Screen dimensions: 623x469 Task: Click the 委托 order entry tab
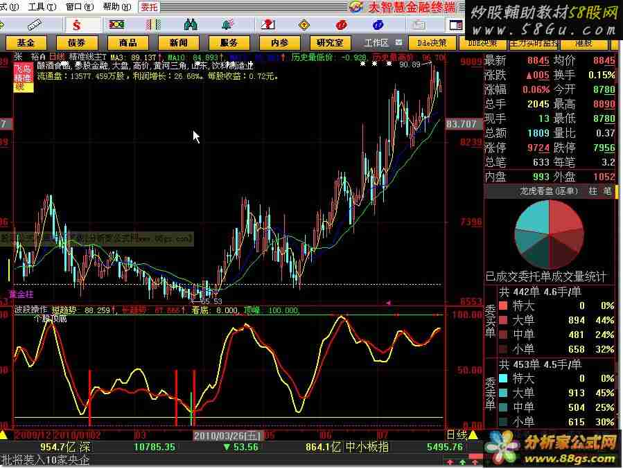(x=149, y=7)
